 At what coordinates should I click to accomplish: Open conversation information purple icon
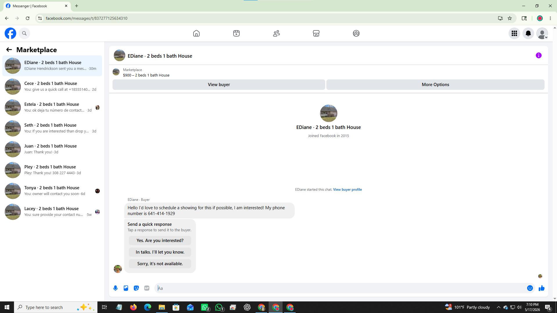(539, 55)
